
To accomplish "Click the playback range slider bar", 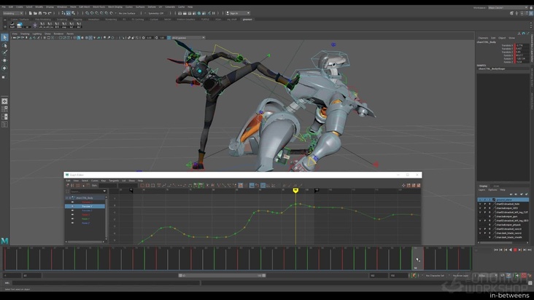I will (222, 276).
